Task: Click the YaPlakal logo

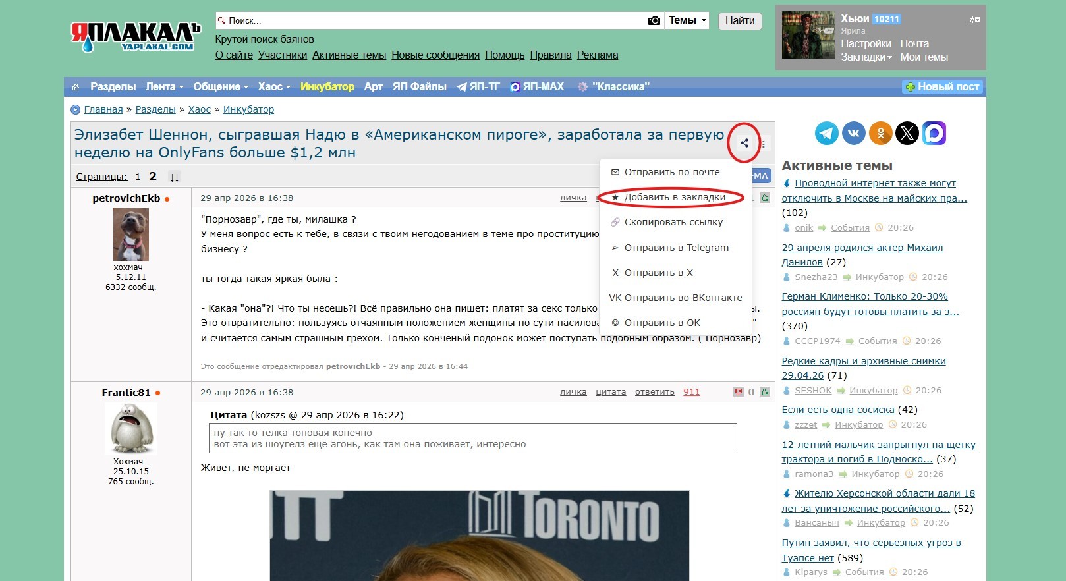Action: (136, 37)
